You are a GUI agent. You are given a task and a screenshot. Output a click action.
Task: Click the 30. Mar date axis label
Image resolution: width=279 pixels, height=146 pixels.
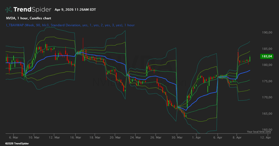177,137
